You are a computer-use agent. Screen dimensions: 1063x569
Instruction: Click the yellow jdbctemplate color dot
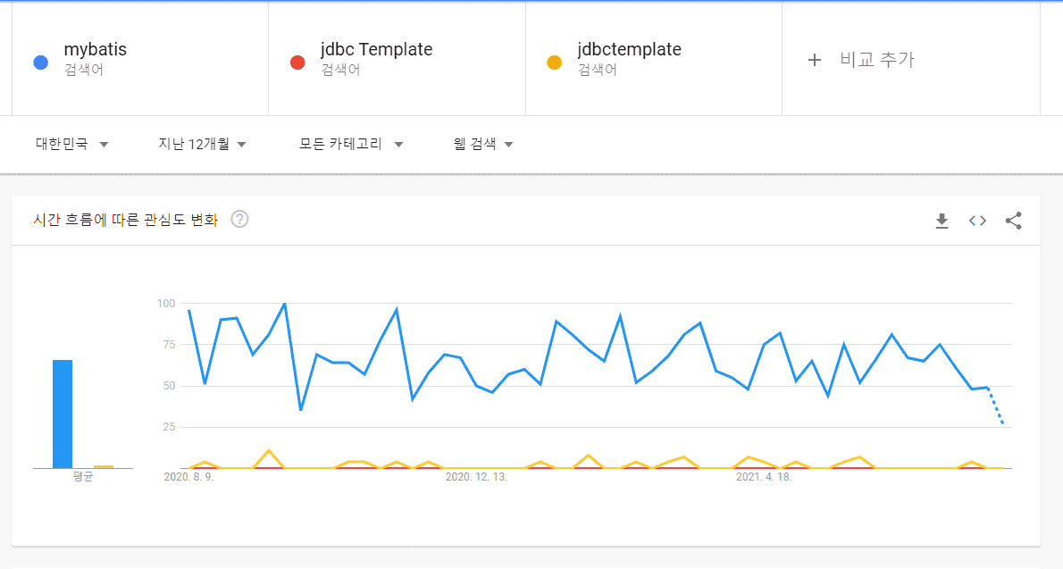pos(554,63)
